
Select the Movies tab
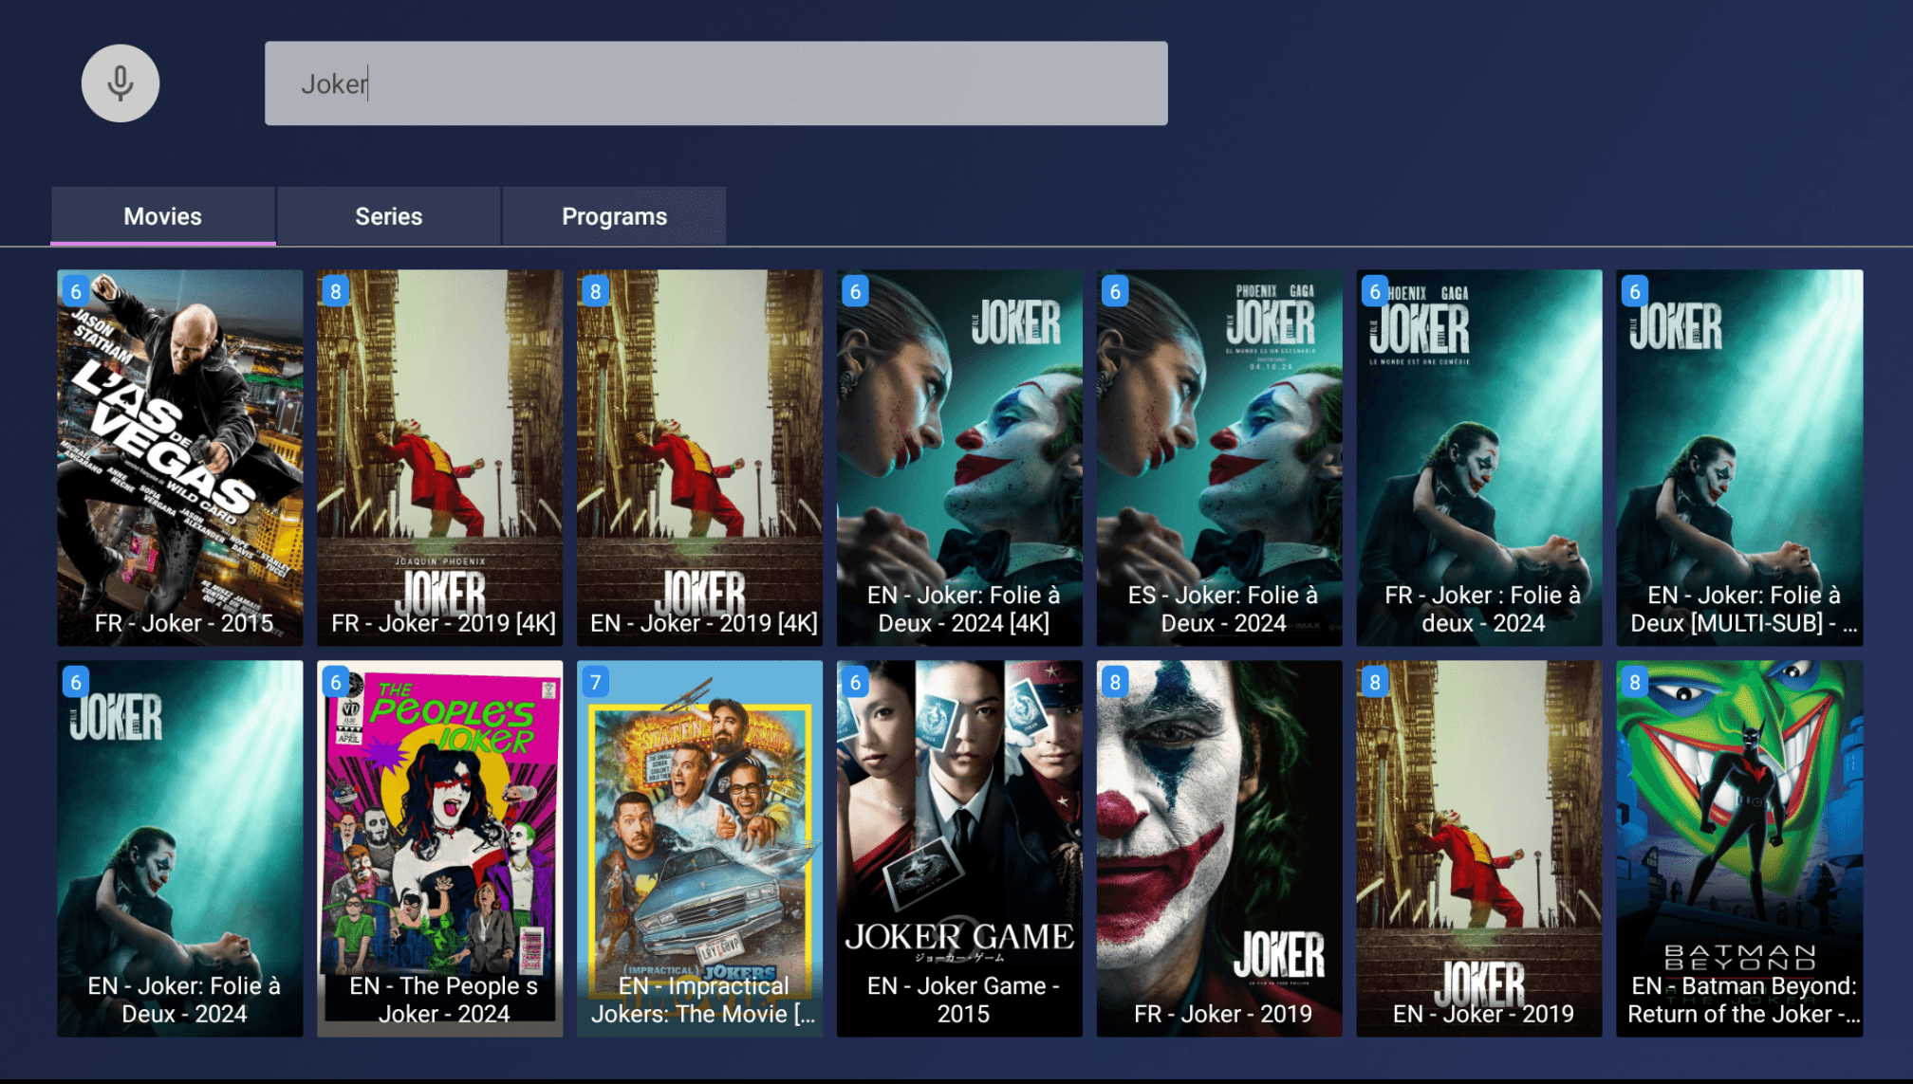click(x=163, y=216)
